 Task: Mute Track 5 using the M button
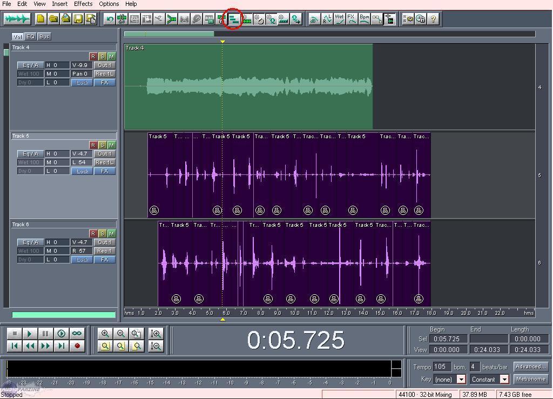(x=111, y=145)
